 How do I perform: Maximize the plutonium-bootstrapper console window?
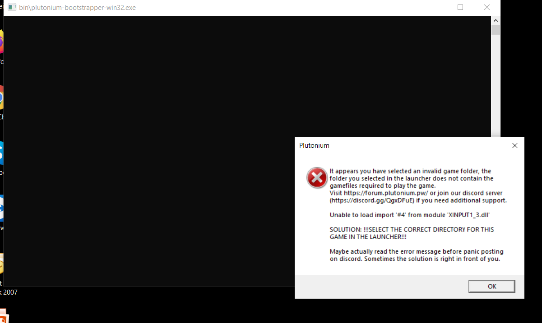point(460,8)
